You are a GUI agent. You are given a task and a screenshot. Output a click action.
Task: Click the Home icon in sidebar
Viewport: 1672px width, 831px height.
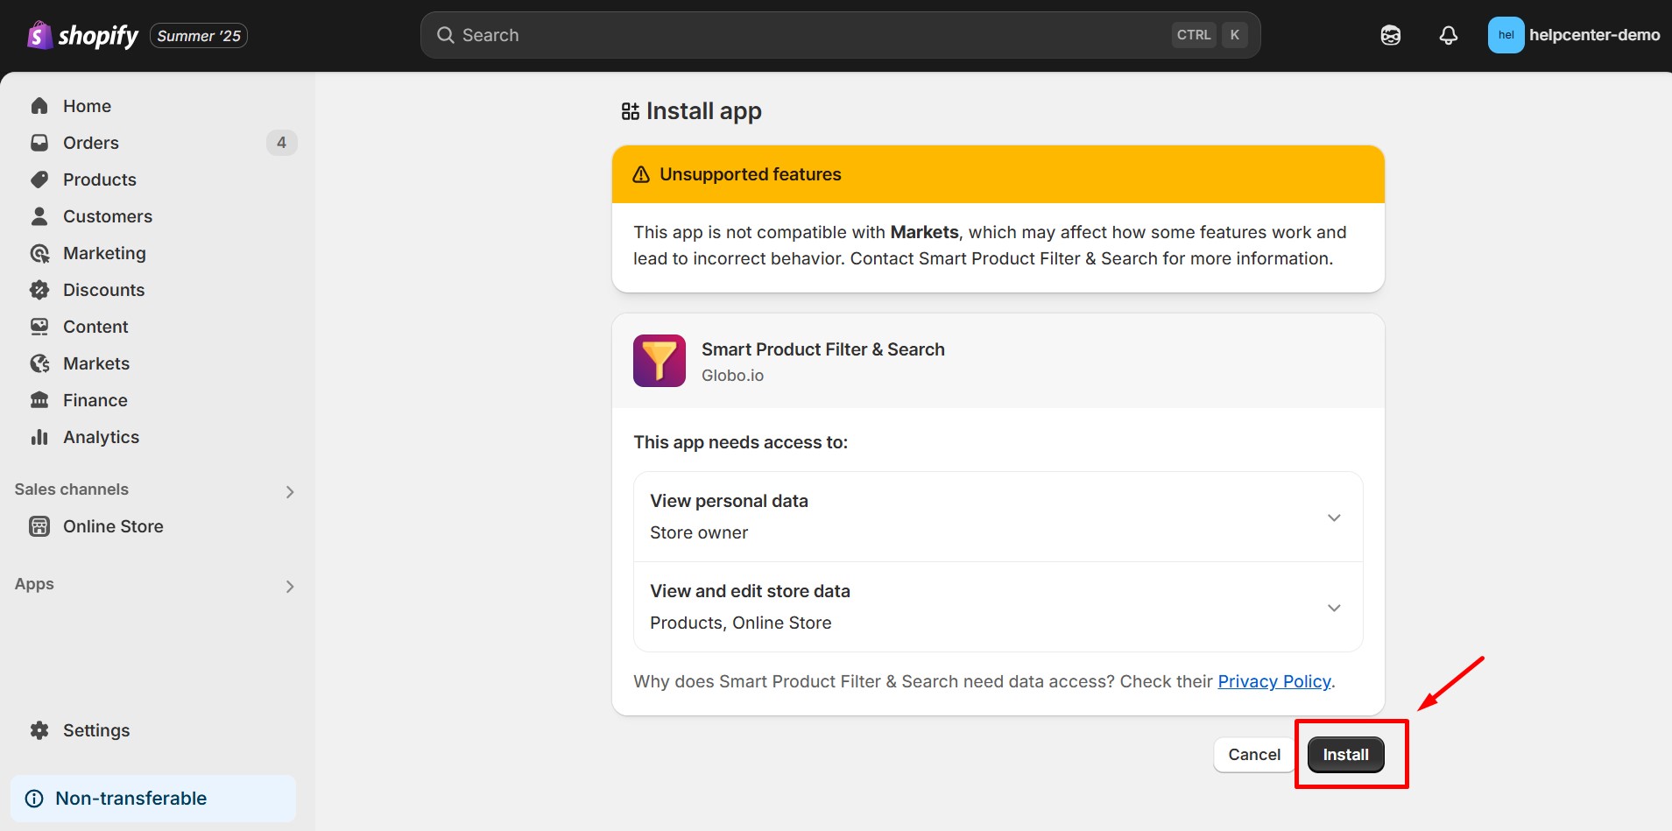(x=39, y=106)
